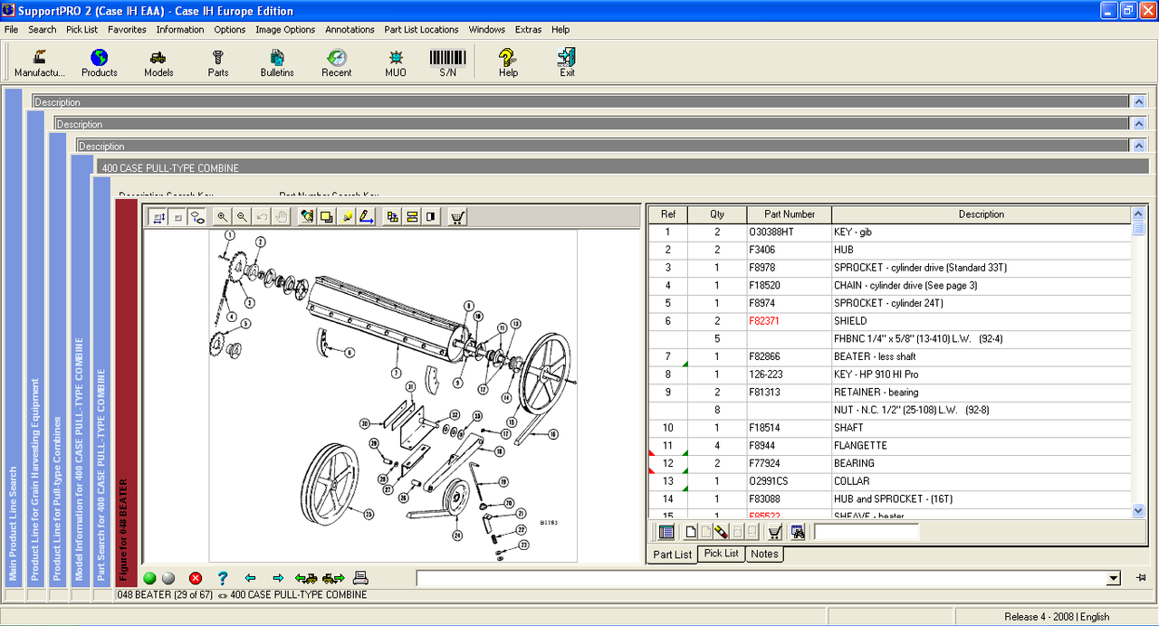The width and height of the screenshot is (1159, 626).
Task: Open the MUO barcode icon
Action: [x=396, y=62]
